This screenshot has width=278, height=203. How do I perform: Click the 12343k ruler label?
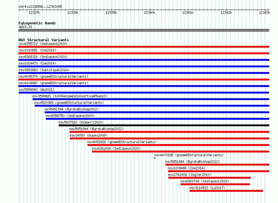(265, 12)
